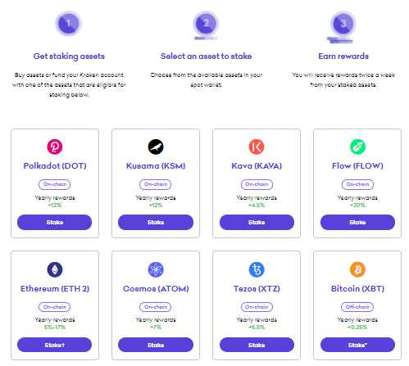Click the step 1 circle icon
409x366 pixels.
[x=68, y=24]
